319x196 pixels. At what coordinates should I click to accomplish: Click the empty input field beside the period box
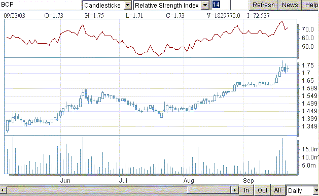click(239, 5)
